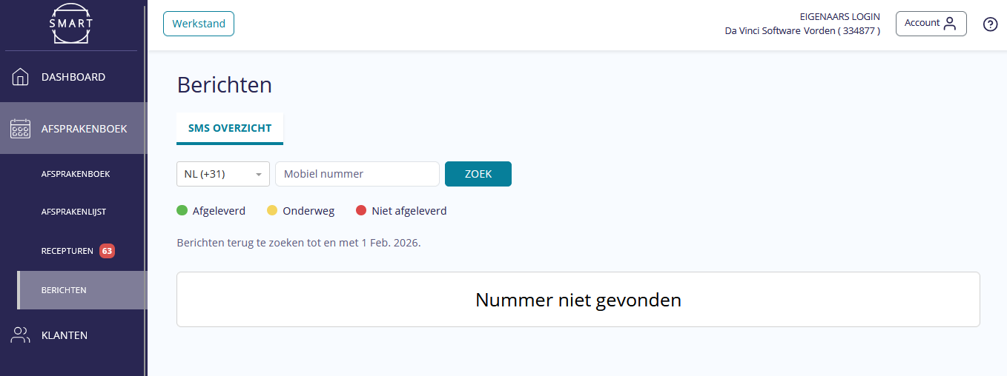Open the Afsprakenboek submenu entry

[x=76, y=174]
